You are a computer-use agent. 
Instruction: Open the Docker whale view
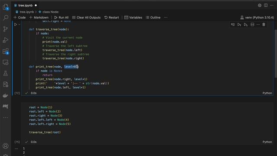[6, 95]
